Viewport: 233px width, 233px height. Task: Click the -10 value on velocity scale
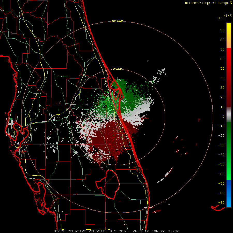[x=221, y=126]
